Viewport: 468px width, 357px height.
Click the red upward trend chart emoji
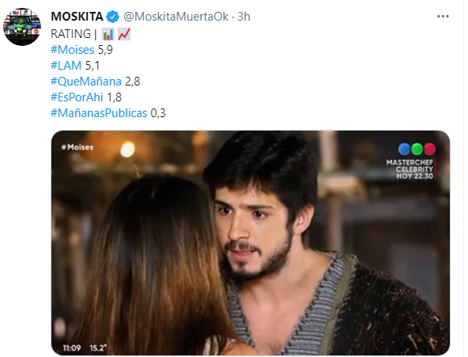[124, 34]
